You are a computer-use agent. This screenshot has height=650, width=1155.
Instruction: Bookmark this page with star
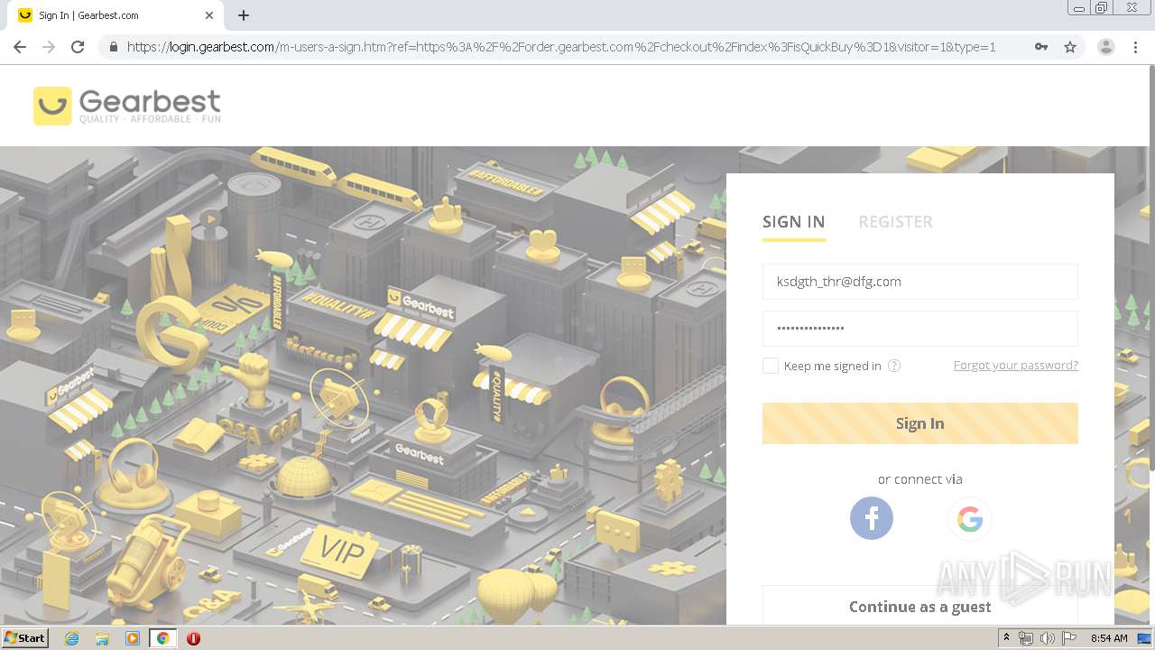[1070, 47]
